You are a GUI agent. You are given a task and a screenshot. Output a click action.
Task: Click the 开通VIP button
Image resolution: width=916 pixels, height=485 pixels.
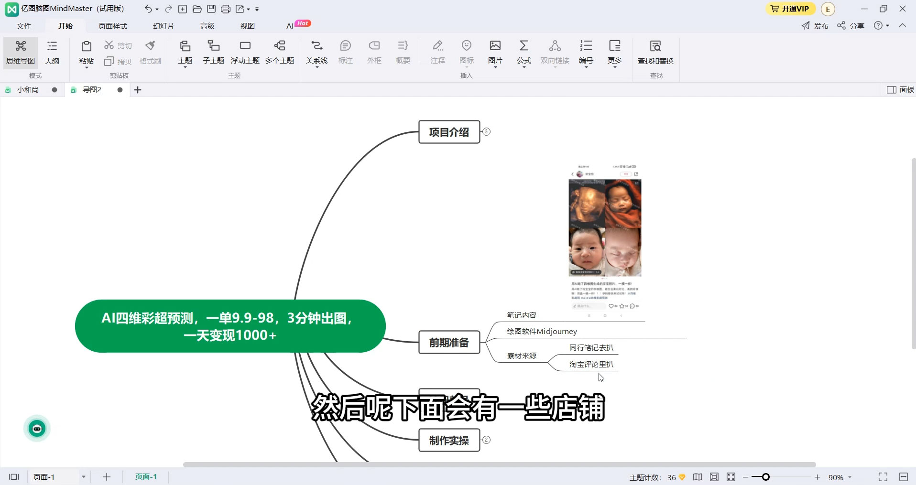click(790, 8)
